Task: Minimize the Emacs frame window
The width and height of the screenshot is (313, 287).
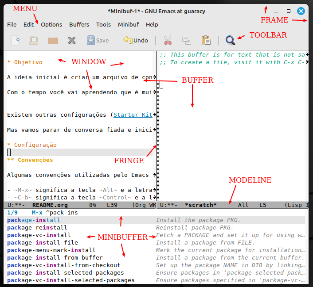Action: click(276, 11)
